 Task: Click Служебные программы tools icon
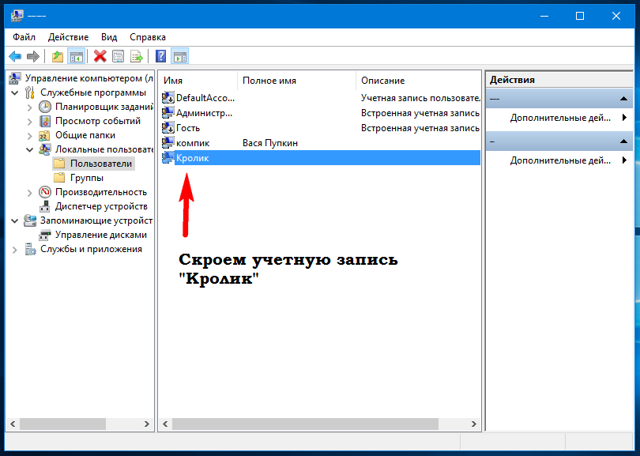coord(30,92)
